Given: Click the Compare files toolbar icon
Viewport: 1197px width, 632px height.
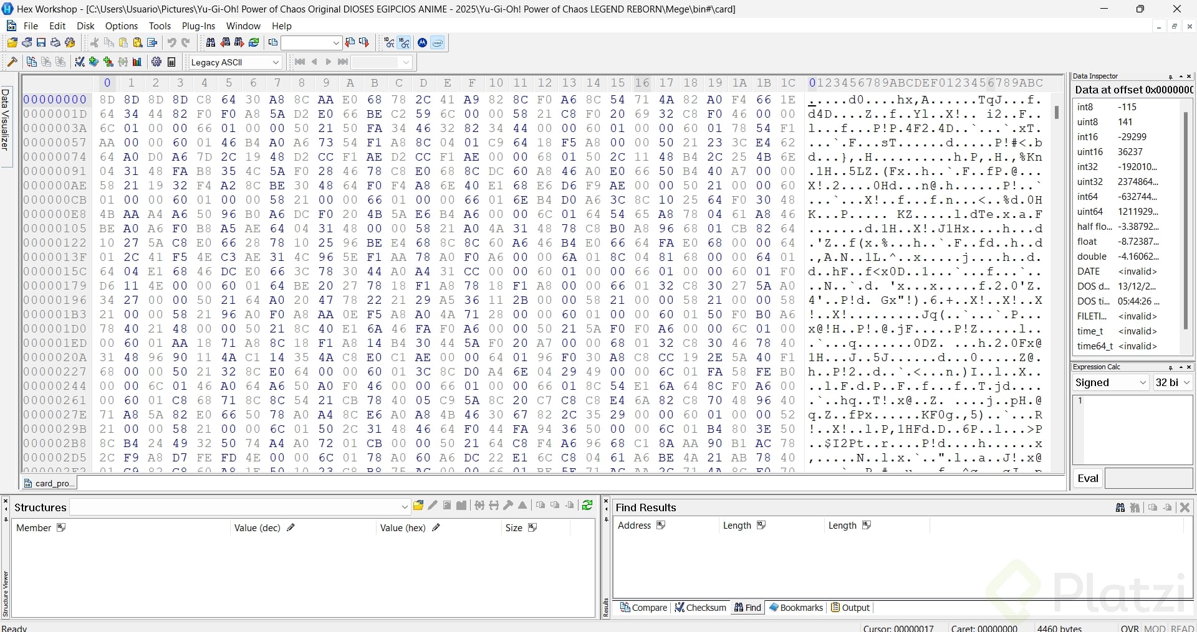Looking at the screenshot, I should tap(31, 62).
